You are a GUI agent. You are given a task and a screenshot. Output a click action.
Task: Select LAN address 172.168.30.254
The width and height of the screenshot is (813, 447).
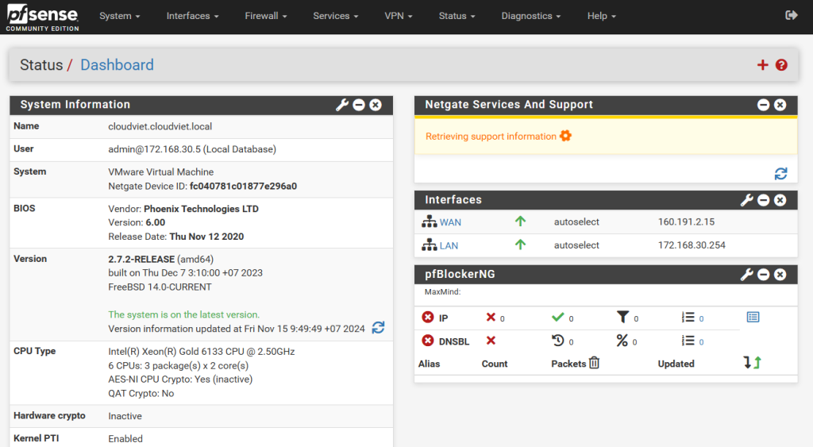click(692, 245)
